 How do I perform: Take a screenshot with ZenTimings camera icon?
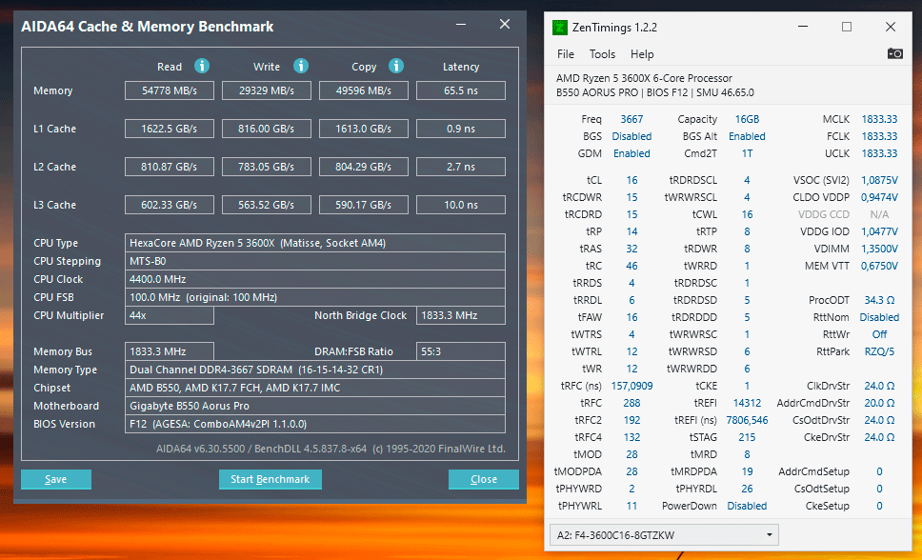895,53
